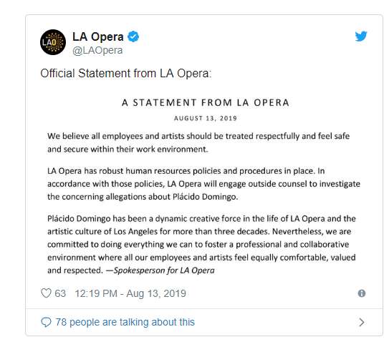Viewport: 389px width, 347px height.
Task: Click the 'August 13, 2019' date in the statement
Action: click(206, 118)
